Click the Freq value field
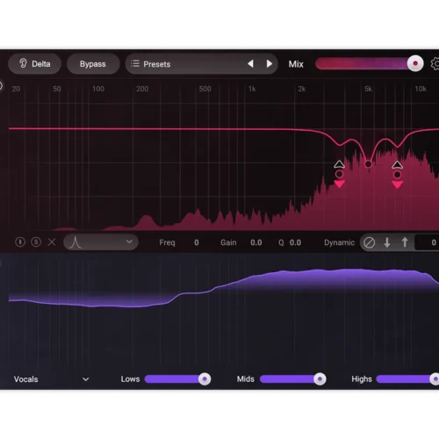This screenshot has height=439, width=439. coord(197,242)
